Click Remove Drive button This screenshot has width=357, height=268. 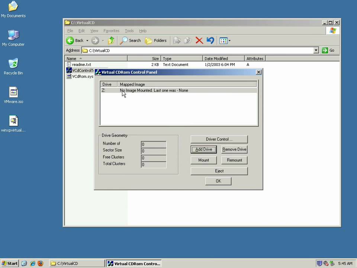[x=234, y=150]
